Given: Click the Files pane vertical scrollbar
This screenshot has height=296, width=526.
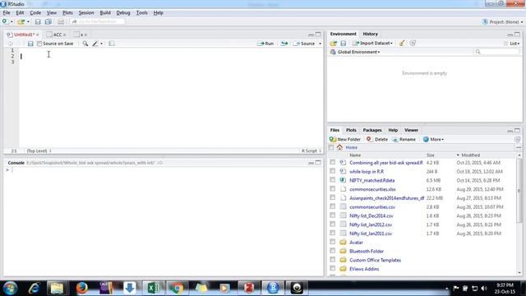Looking at the screenshot, I should [519, 190].
